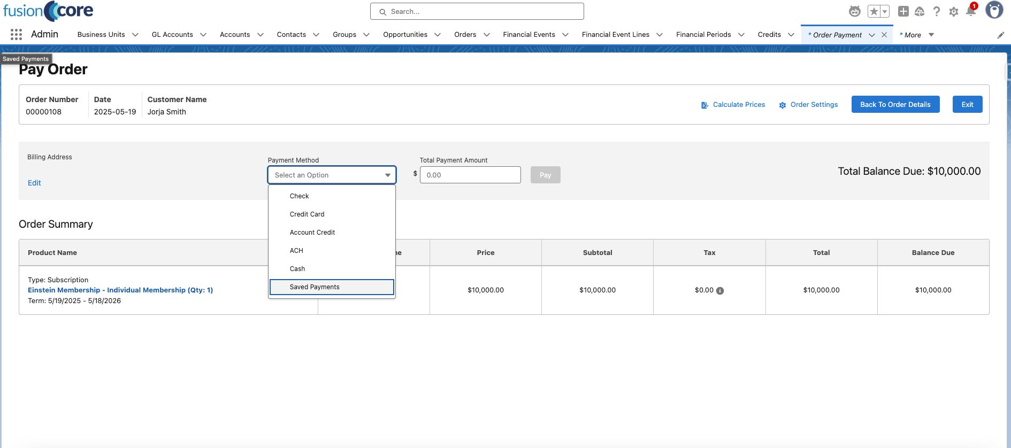
Task: Open the Contacts tab
Action: (x=292, y=35)
